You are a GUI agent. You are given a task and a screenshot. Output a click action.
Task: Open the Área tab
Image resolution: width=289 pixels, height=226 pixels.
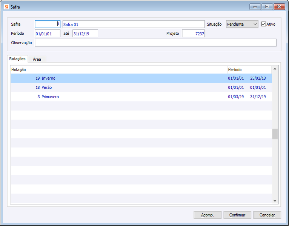[x=37, y=59]
